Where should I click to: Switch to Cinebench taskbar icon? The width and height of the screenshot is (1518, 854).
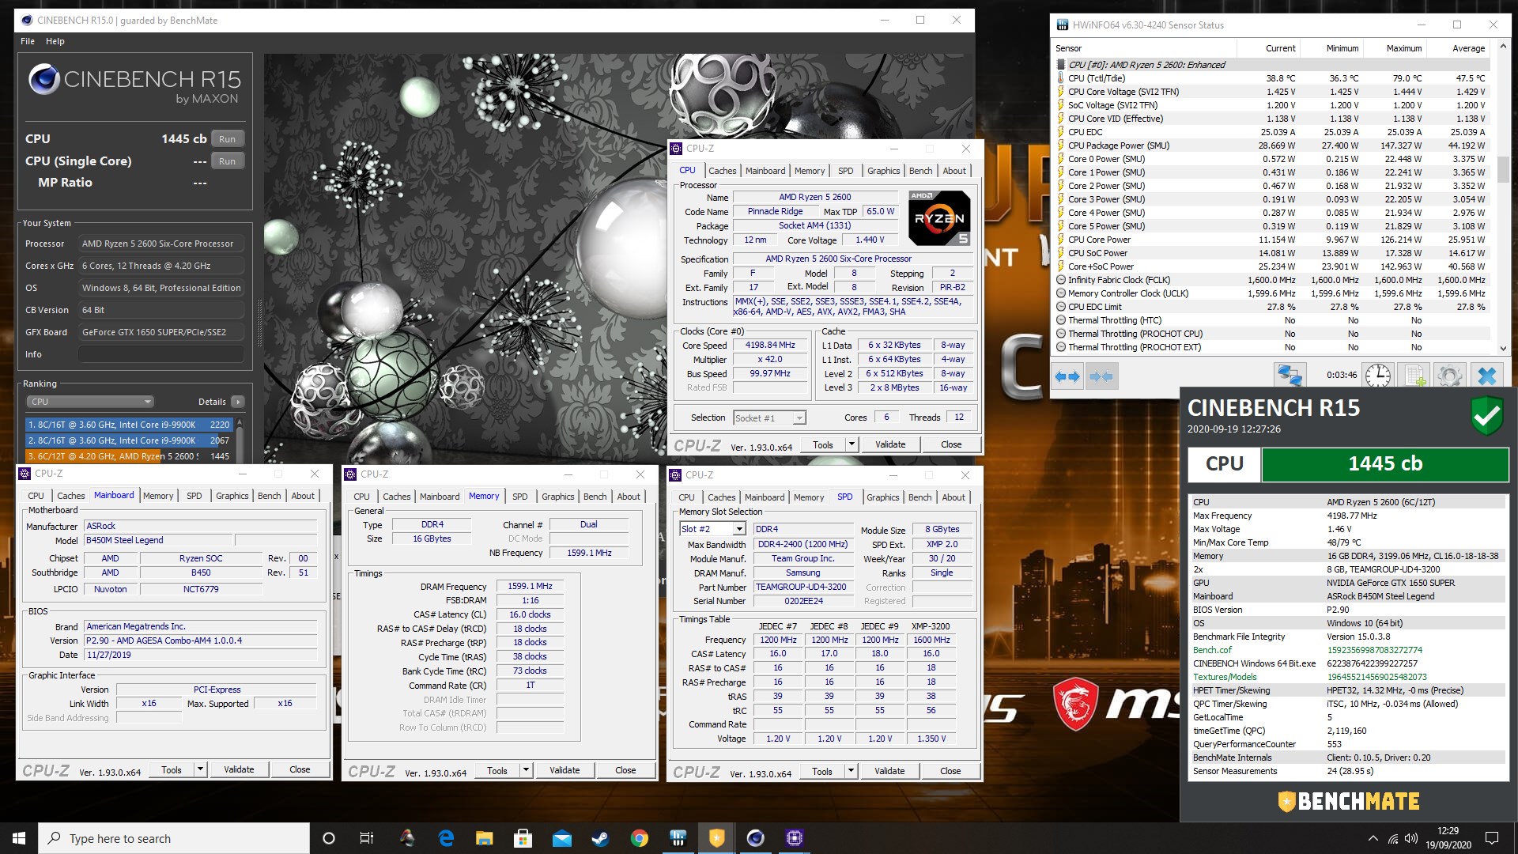[755, 838]
